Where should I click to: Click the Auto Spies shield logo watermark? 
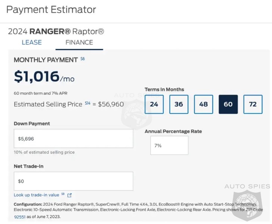247,205
